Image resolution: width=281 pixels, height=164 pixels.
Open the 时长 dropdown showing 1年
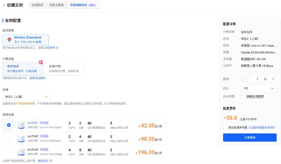click(259, 88)
